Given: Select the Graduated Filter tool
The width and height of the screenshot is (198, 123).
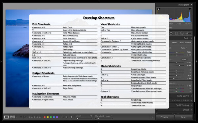Looking at the screenshot, I should coord(177,33).
